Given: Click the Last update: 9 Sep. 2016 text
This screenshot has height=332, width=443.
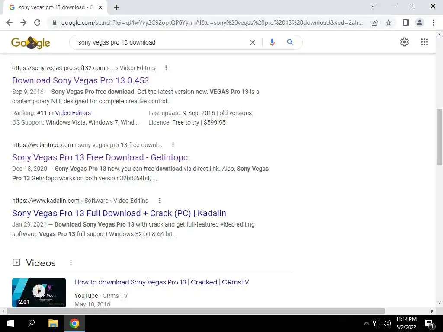Looking at the screenshot, I should [200, 113].
